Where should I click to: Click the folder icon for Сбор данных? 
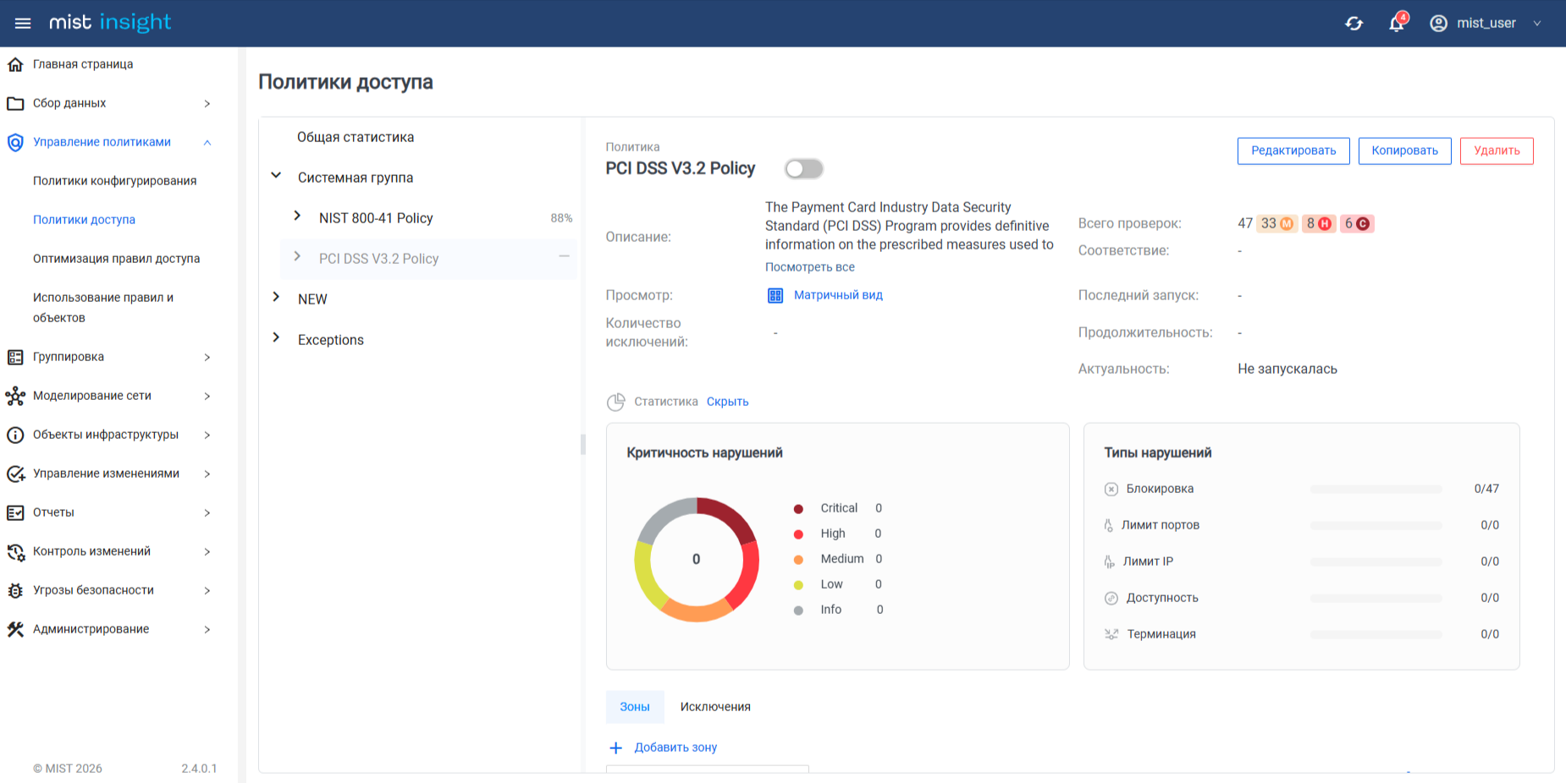[x=15, y=103]
